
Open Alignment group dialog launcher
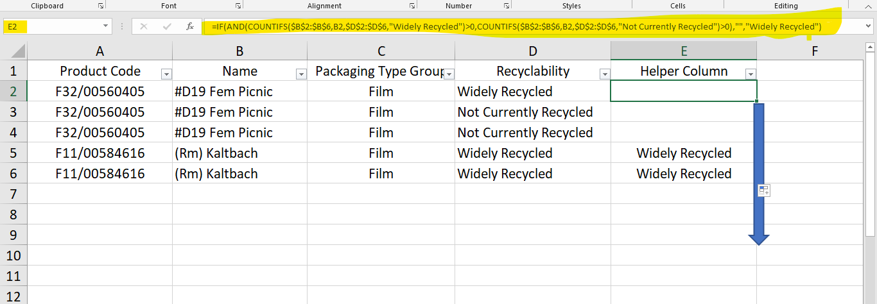412,6
